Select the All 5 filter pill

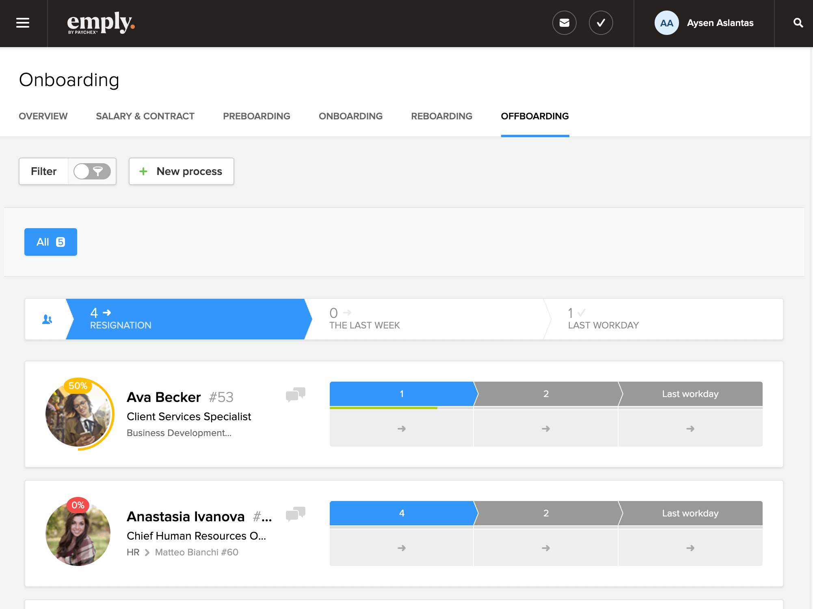coord(50,242)
